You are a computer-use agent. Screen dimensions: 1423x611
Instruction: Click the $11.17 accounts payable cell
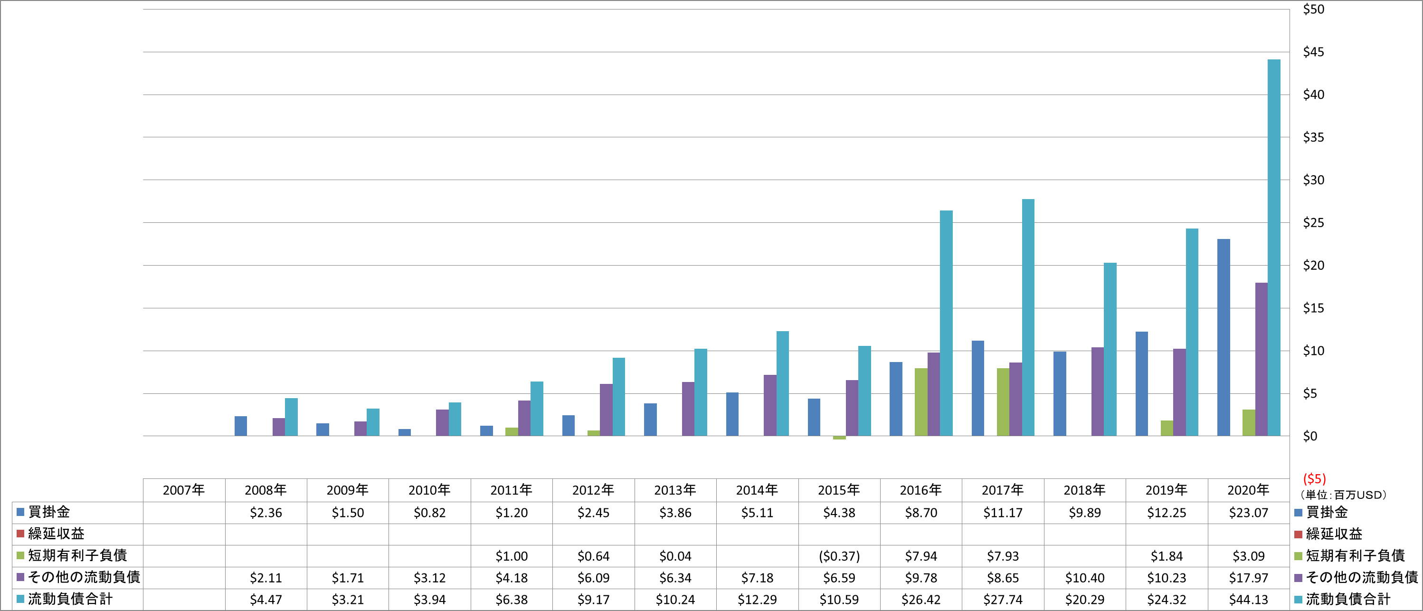tap(1003, 513)
